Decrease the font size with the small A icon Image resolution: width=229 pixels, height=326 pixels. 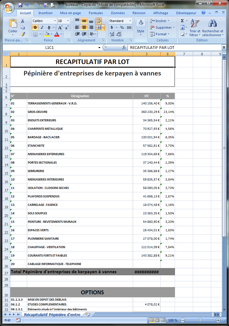(66, 27)
